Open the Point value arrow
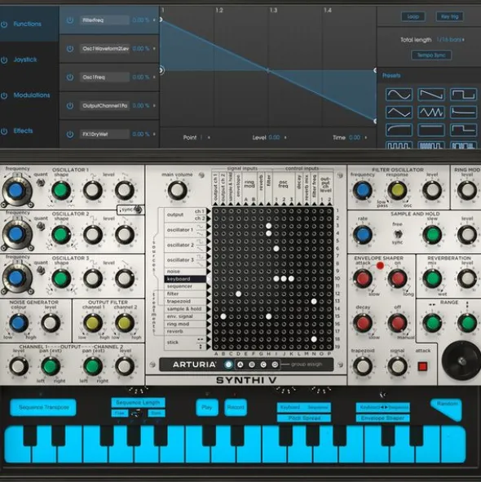Image resolution: width=481 pixels, height=482 pixels. tap(209, 137)
